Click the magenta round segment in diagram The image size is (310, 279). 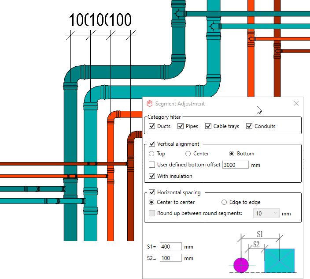click(241, 265)
